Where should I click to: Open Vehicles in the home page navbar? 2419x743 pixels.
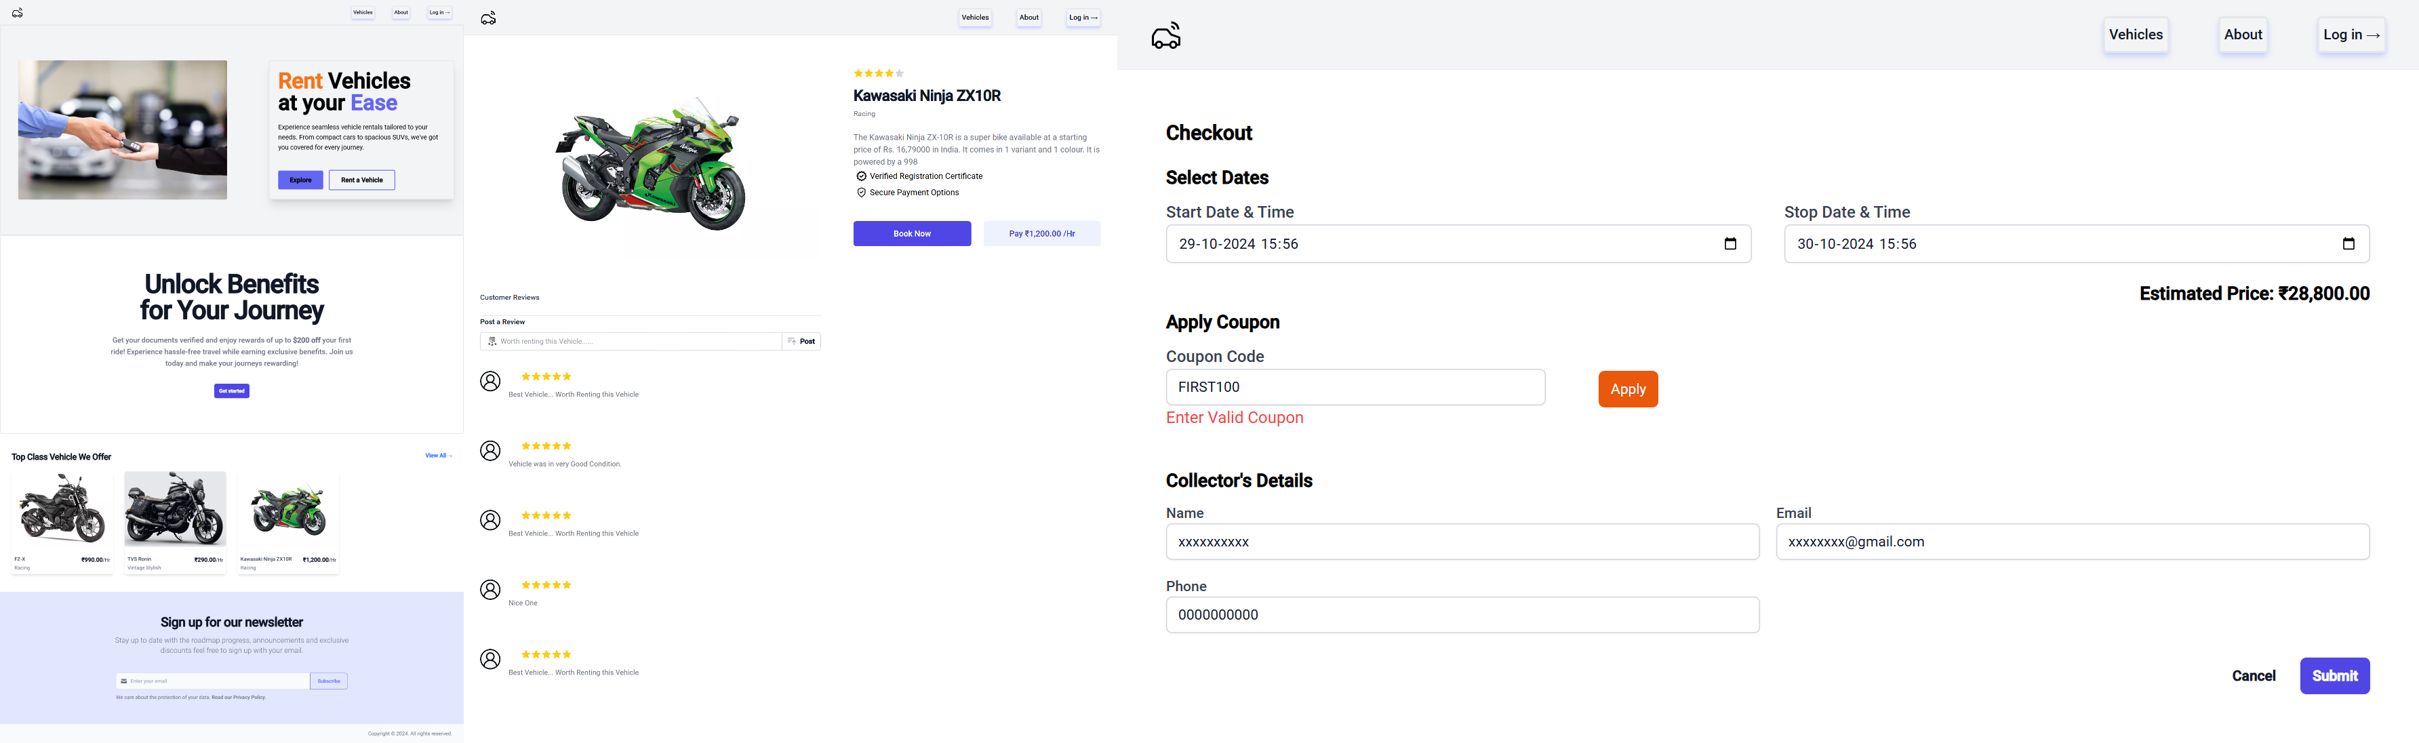[x=363, y=12]
